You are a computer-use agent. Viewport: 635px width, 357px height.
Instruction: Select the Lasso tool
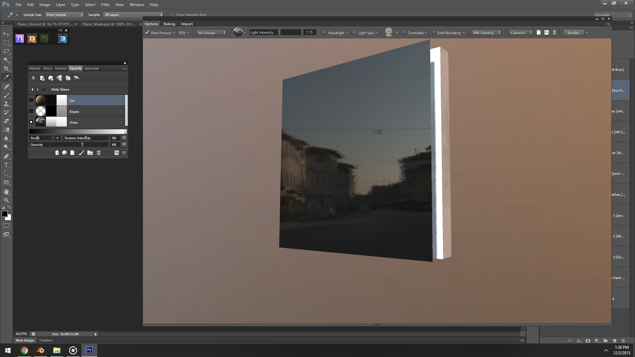tap(6, 51)
